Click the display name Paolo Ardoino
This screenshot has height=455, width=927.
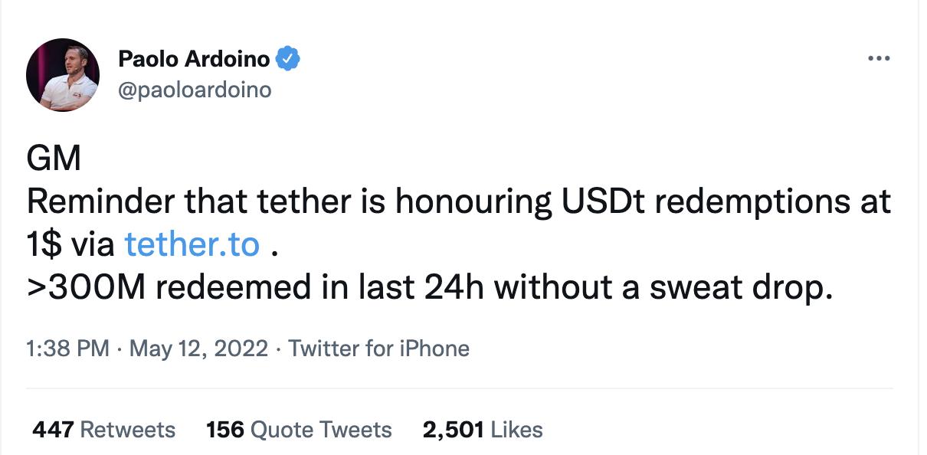tap(193, 58)
